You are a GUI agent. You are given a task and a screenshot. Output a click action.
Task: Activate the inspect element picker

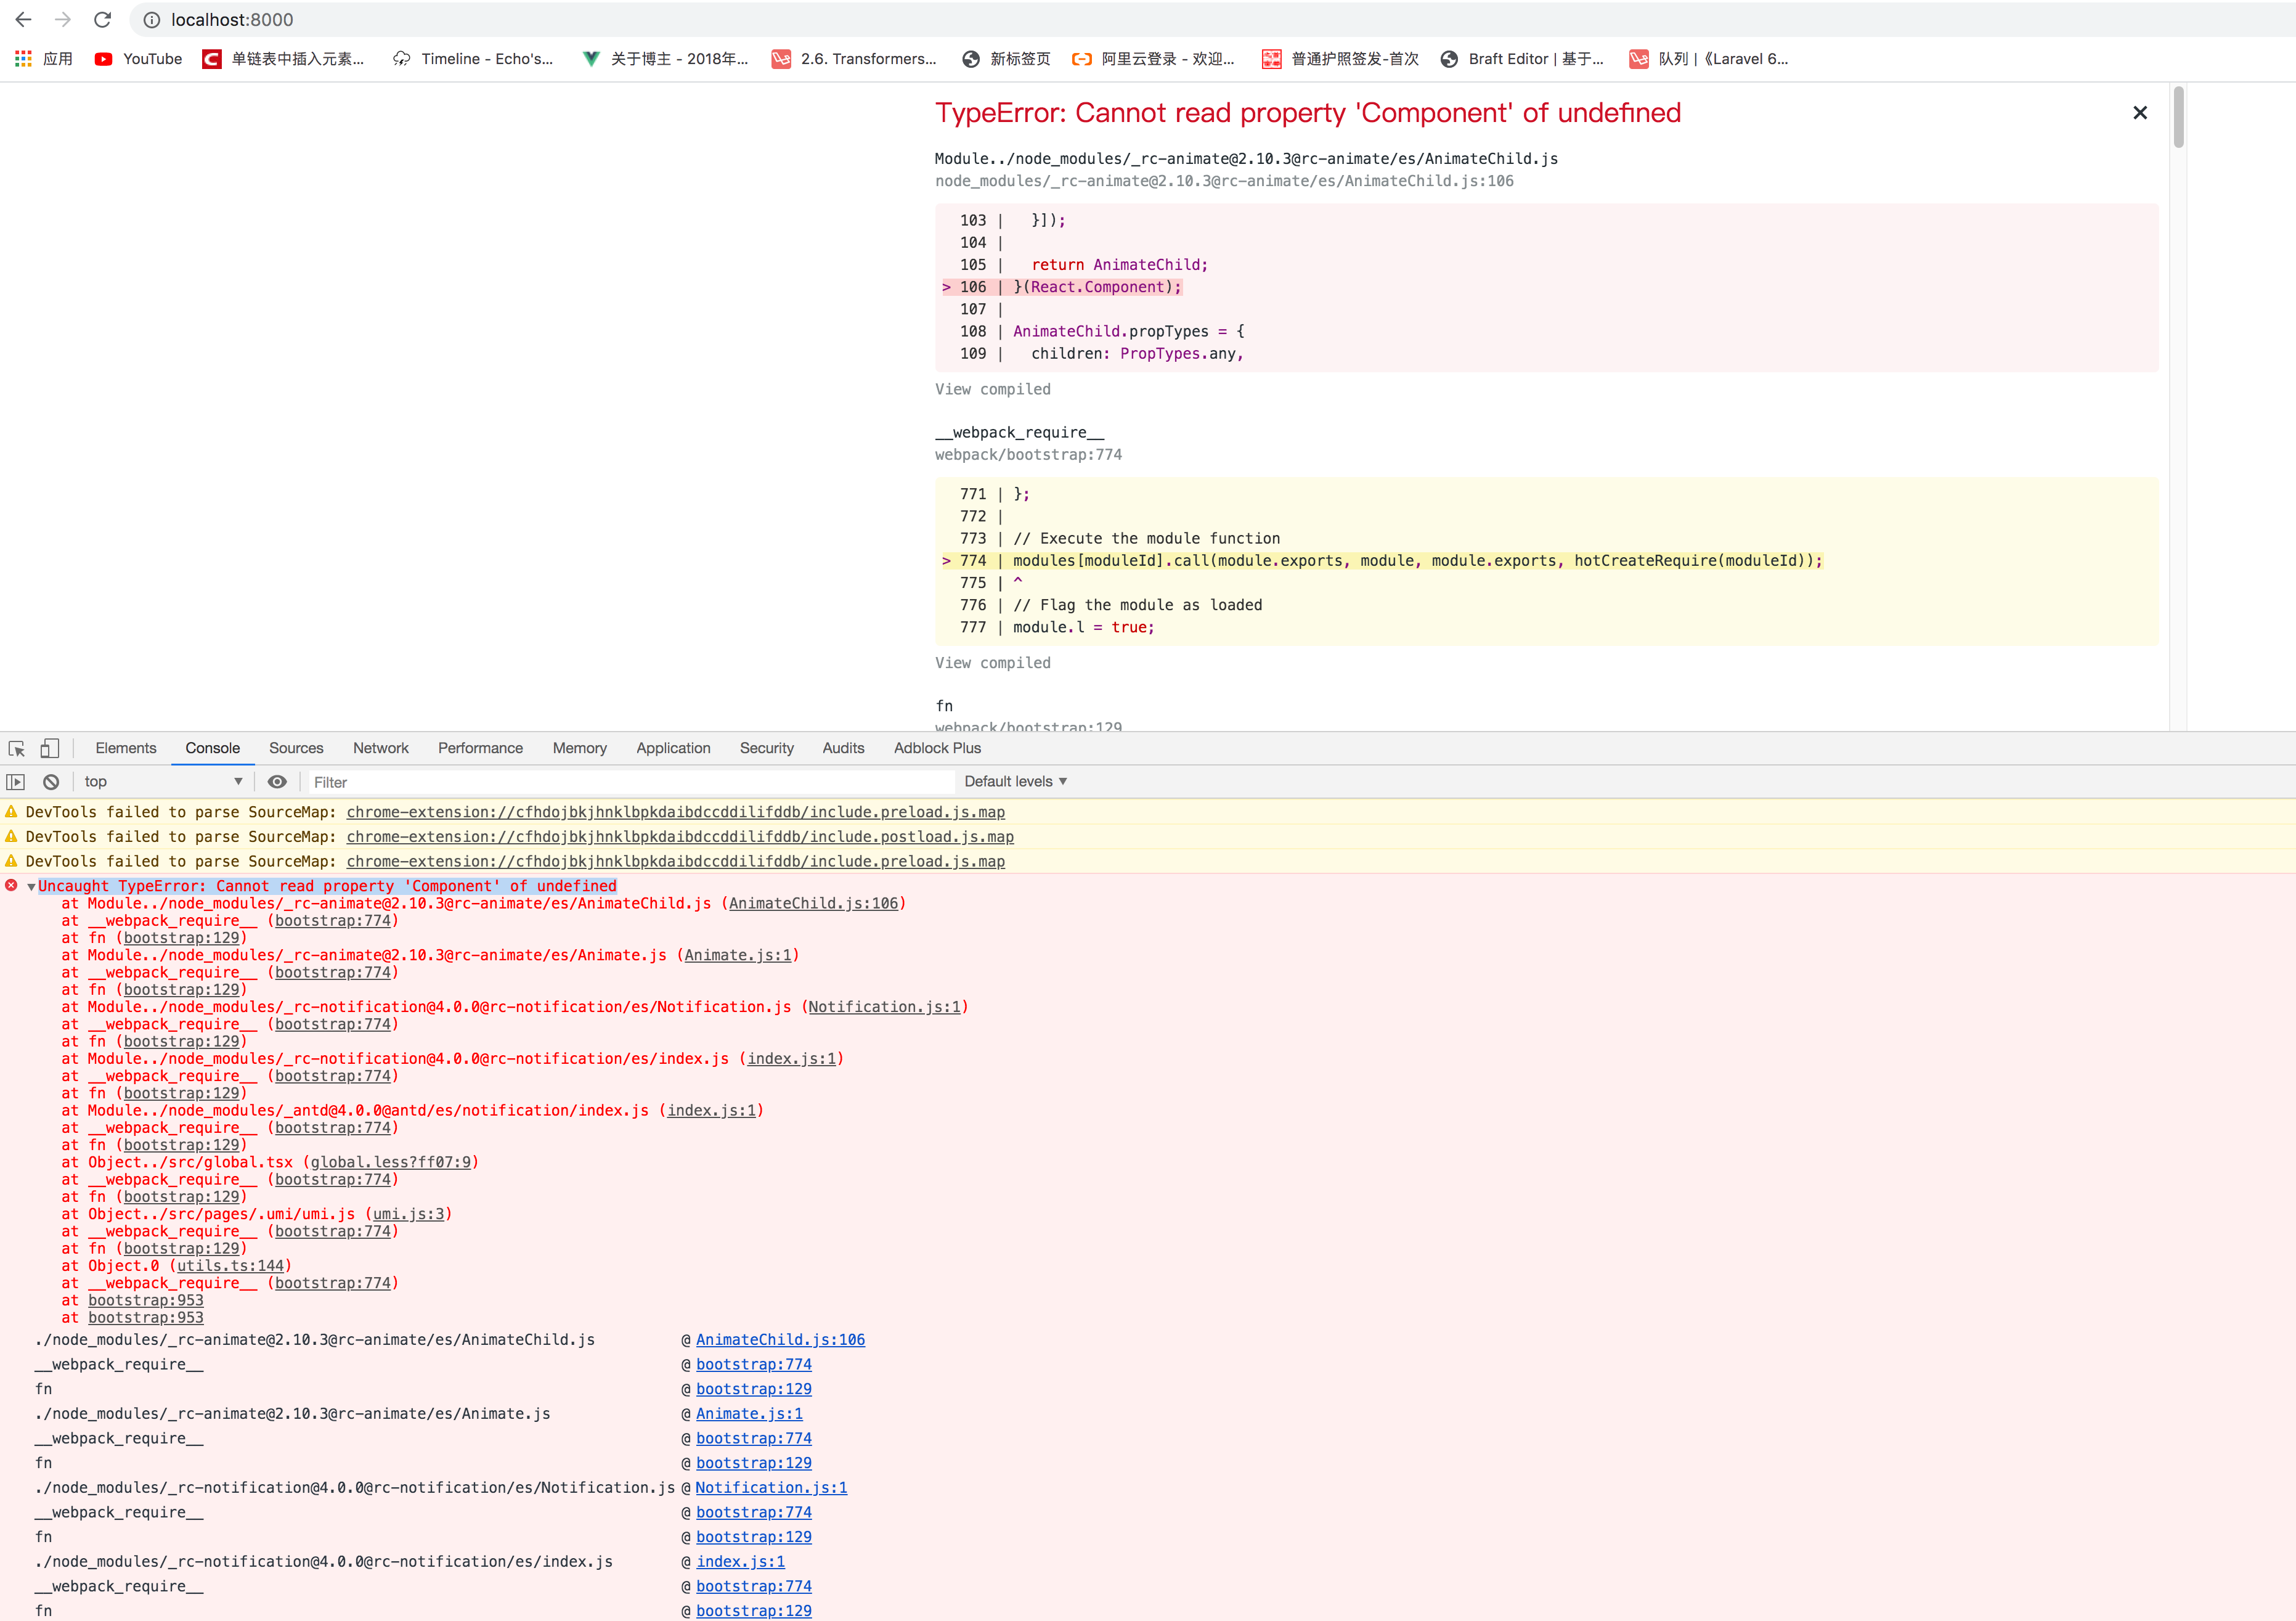(x=17, y=748)
